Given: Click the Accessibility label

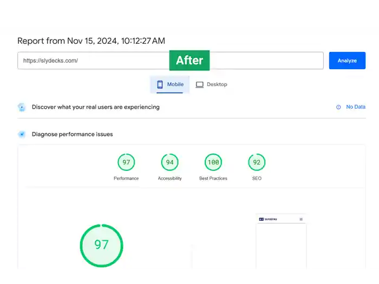Looking at the screenshot, I should 169,178.
